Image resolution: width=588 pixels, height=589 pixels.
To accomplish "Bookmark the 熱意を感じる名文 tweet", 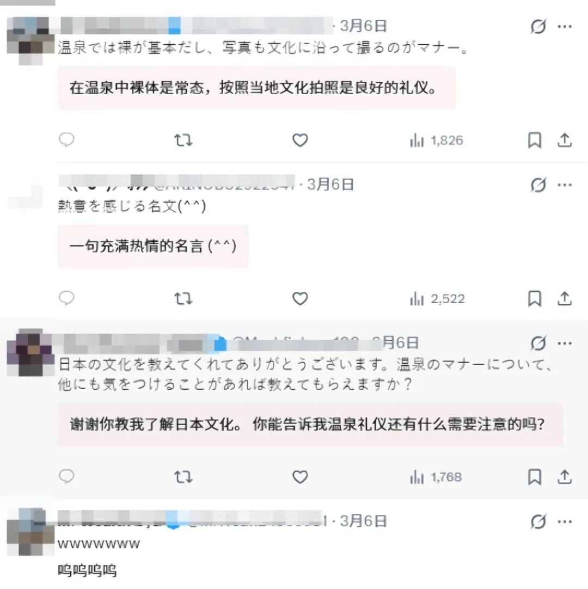I will click(534, 299).
